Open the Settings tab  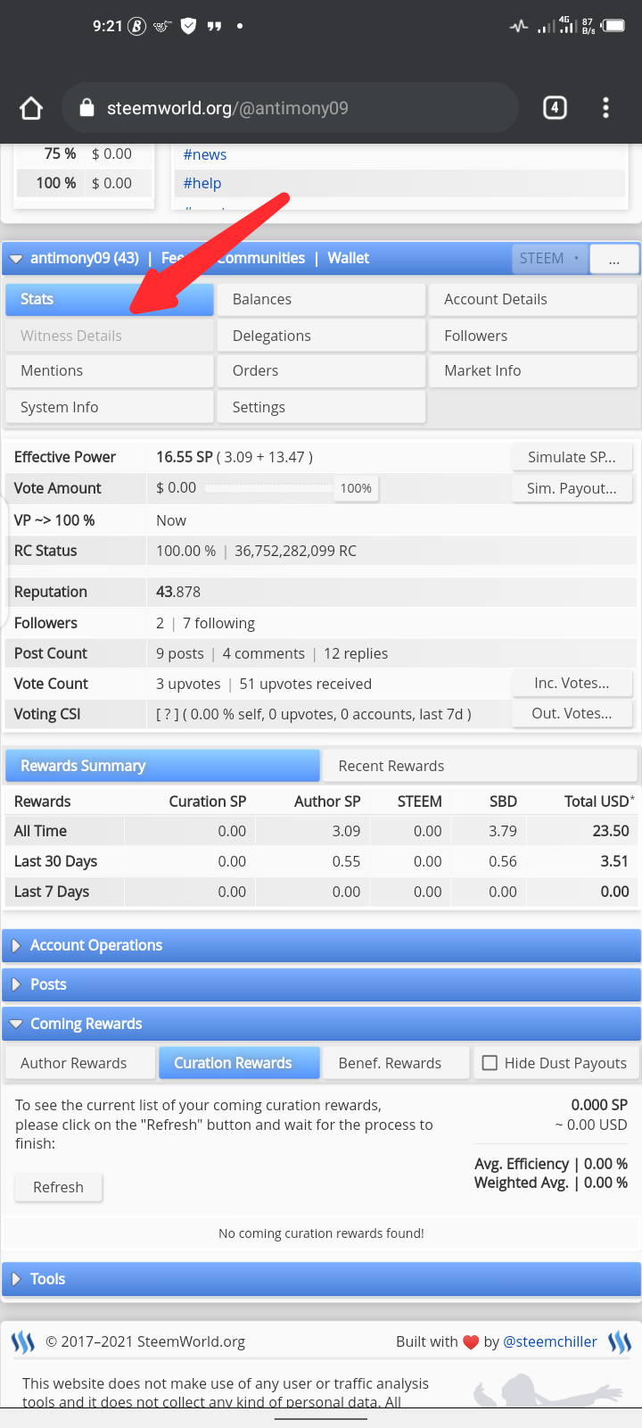[x=321, y=407]
